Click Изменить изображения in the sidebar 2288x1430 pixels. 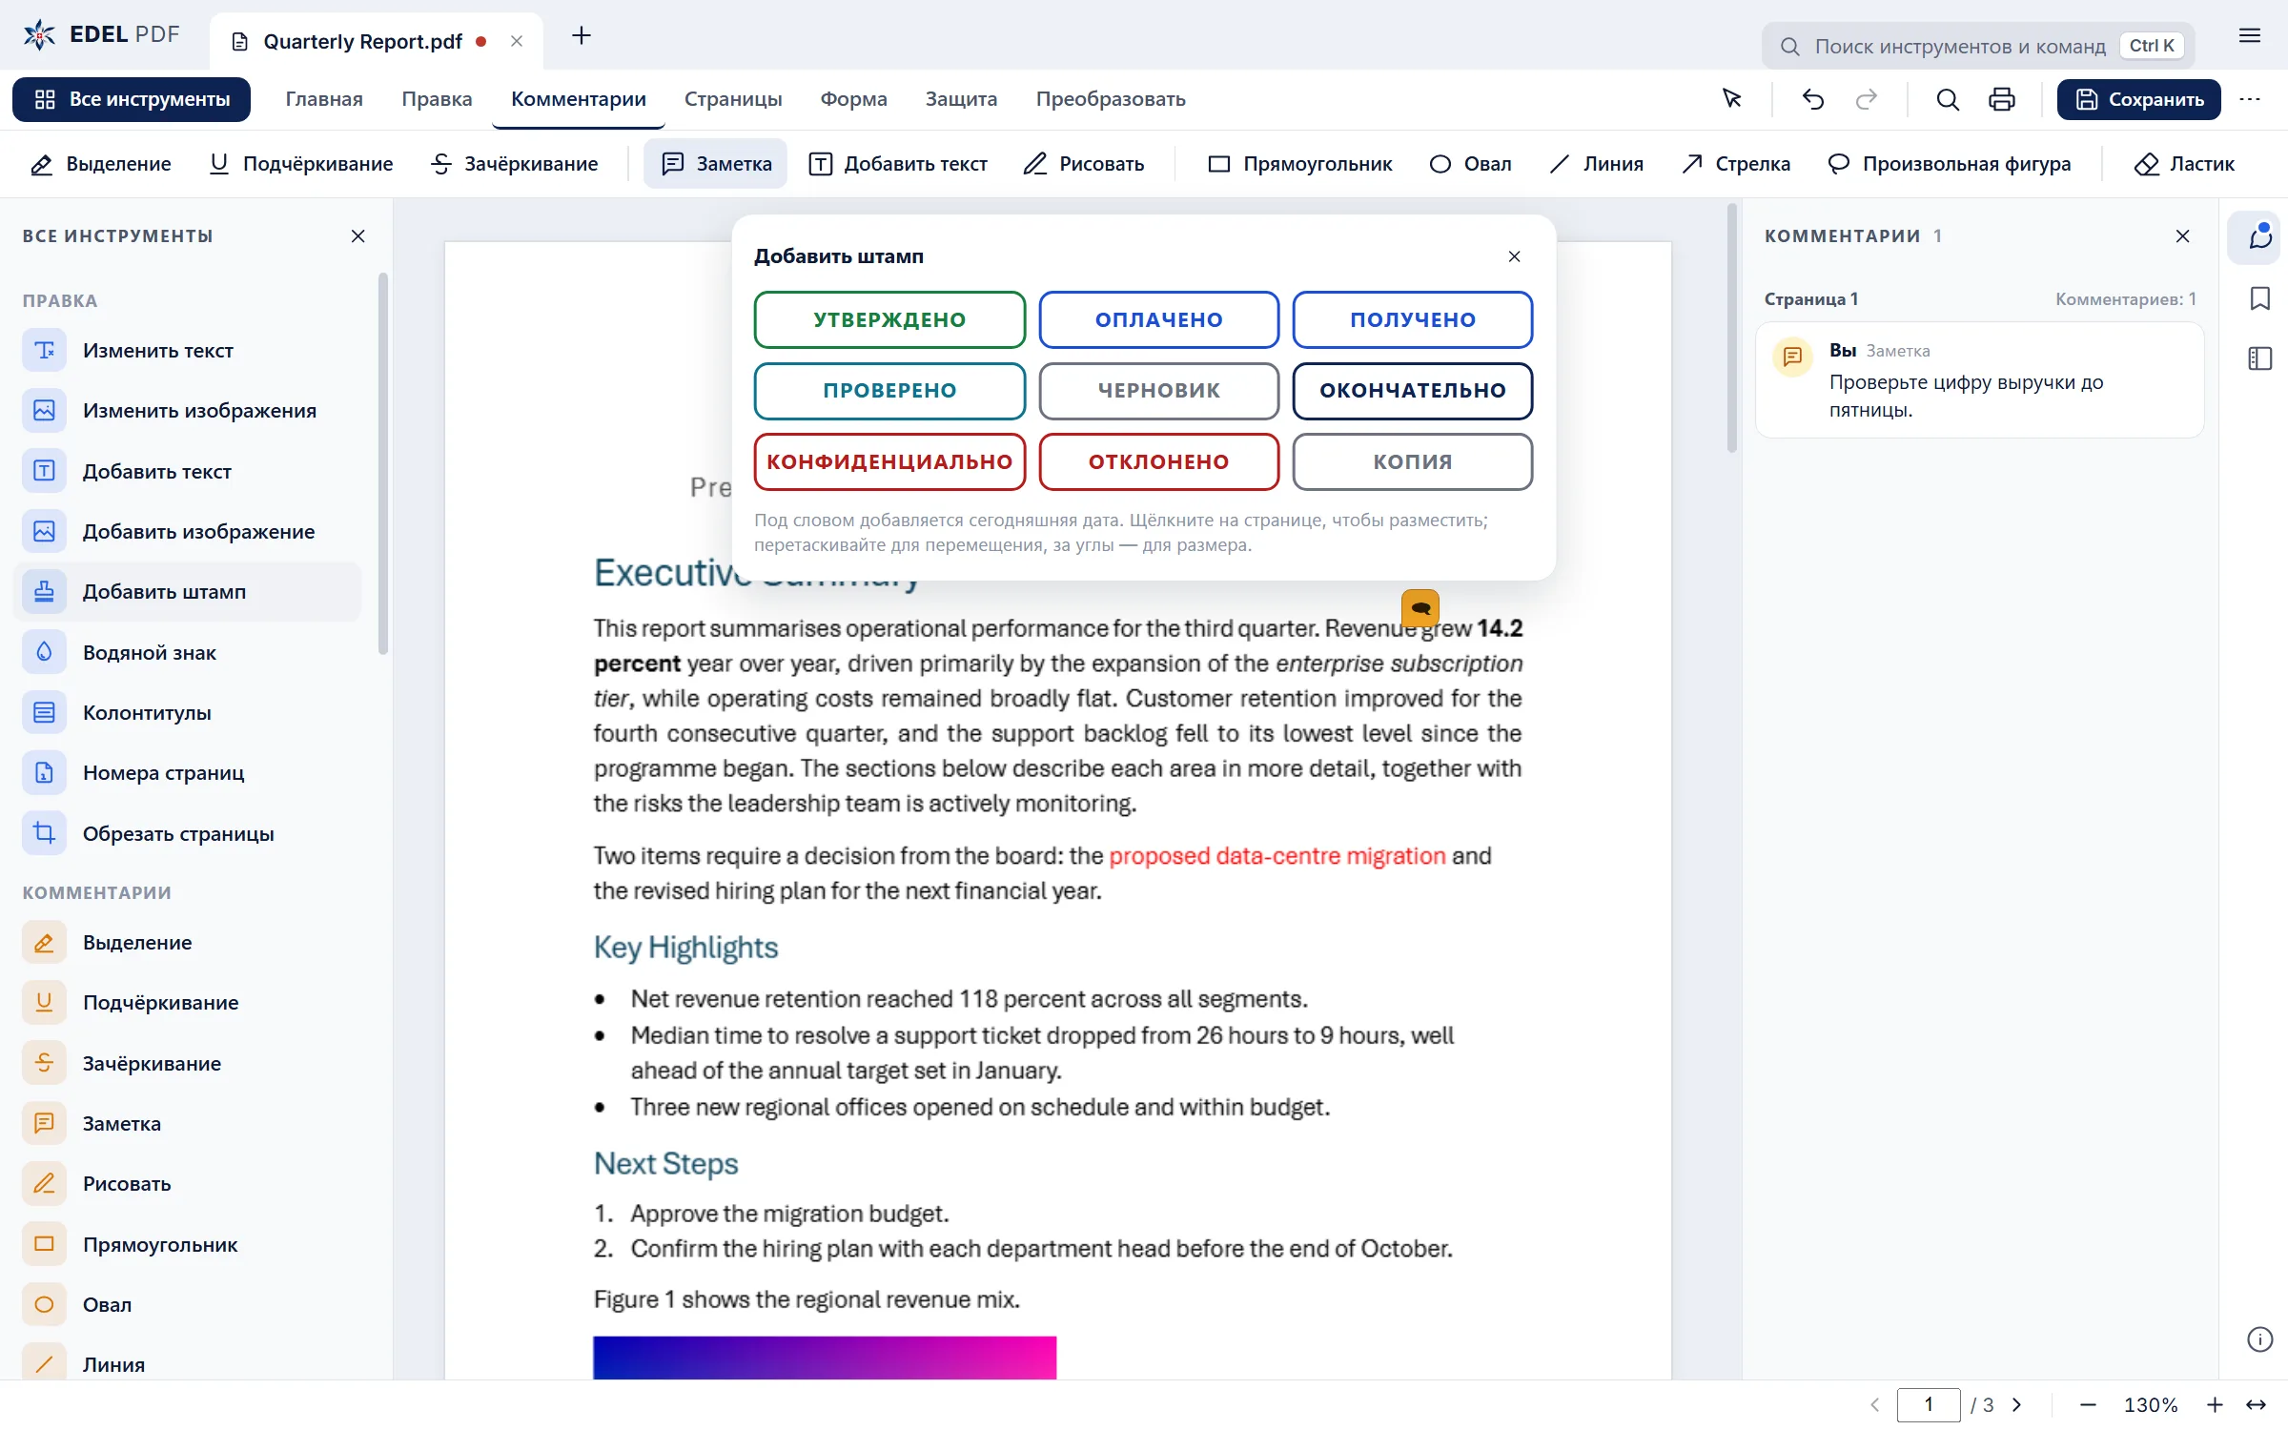[x=188, y=410]
